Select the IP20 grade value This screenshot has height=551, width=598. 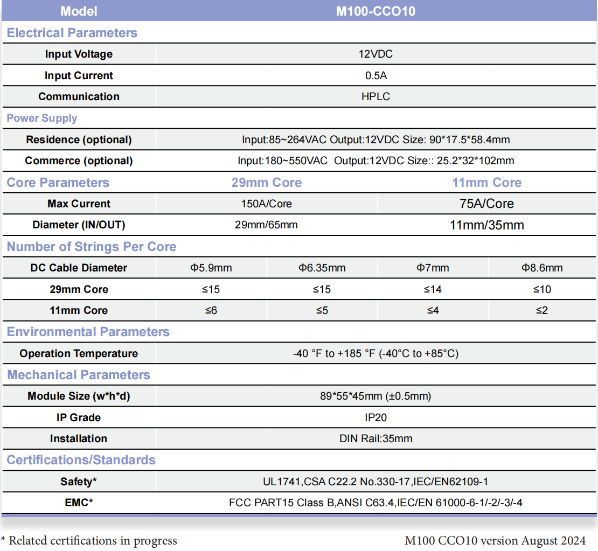point(376,417)
